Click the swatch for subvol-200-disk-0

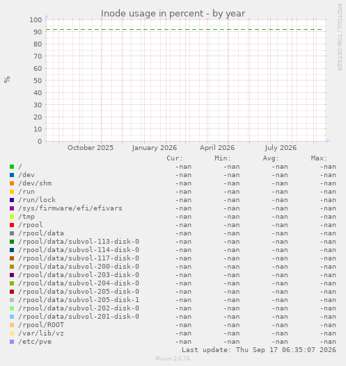[x=12, y=267]
